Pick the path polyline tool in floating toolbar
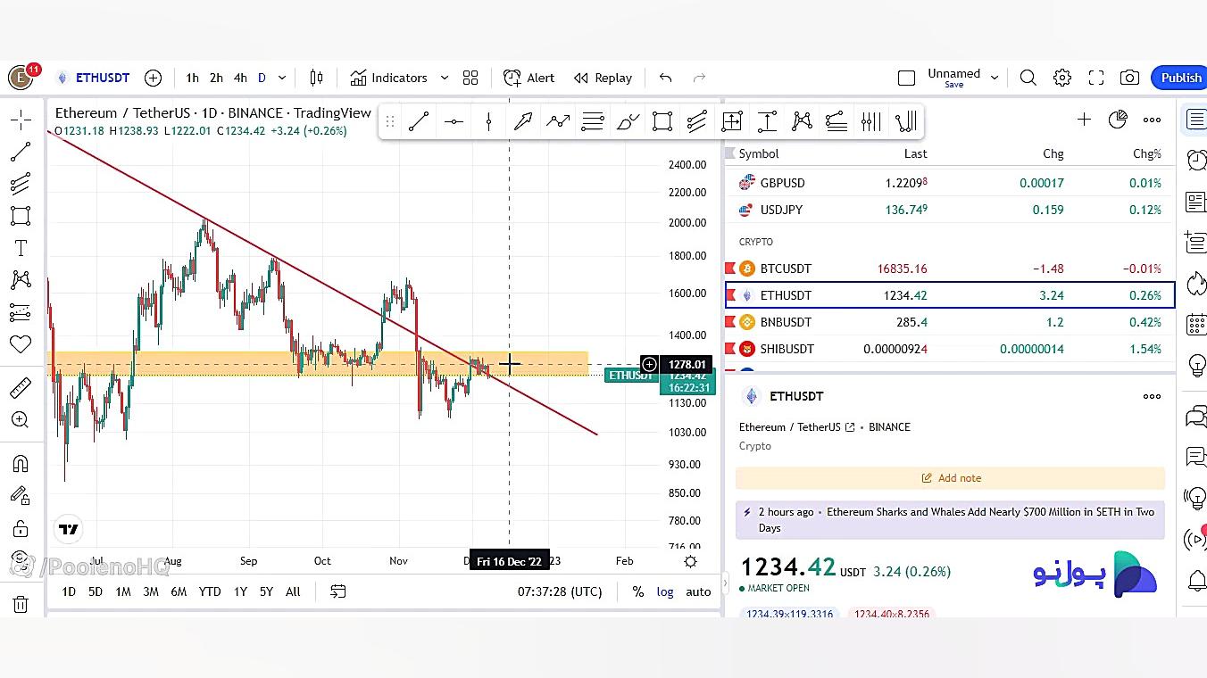1207x678 pixels. click(558, 121)
